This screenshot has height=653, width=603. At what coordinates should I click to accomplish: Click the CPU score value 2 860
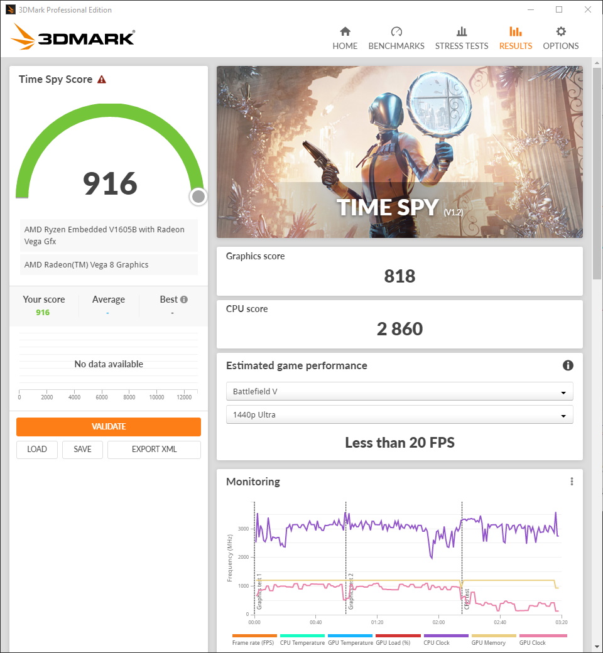pyautogui.click(x=399, y=329)
